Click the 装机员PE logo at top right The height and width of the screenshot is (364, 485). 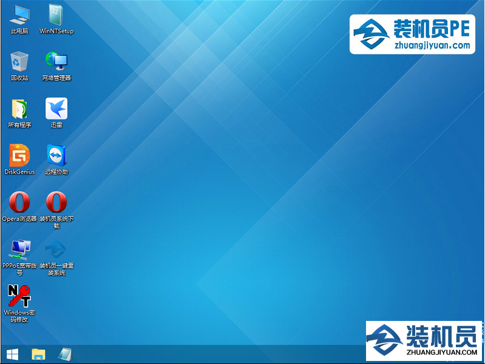click(x=412, y=34)
